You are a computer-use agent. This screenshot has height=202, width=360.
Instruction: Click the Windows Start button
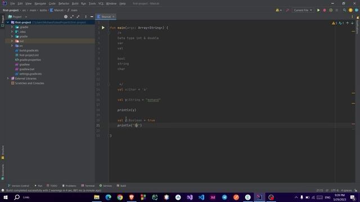coord(6,197)
